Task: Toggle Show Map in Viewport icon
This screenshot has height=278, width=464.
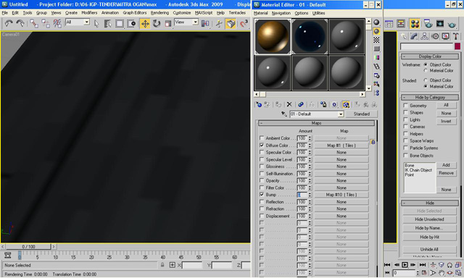Action: [x=346, y=104]
